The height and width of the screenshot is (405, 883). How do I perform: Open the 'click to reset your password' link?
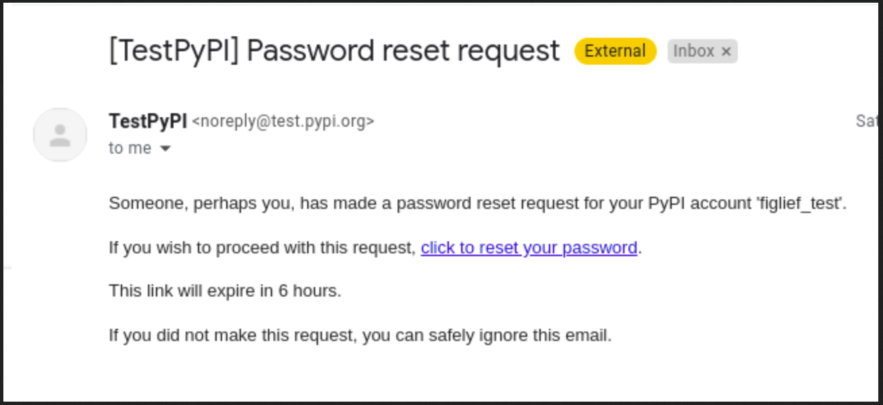tap(529, 248)
